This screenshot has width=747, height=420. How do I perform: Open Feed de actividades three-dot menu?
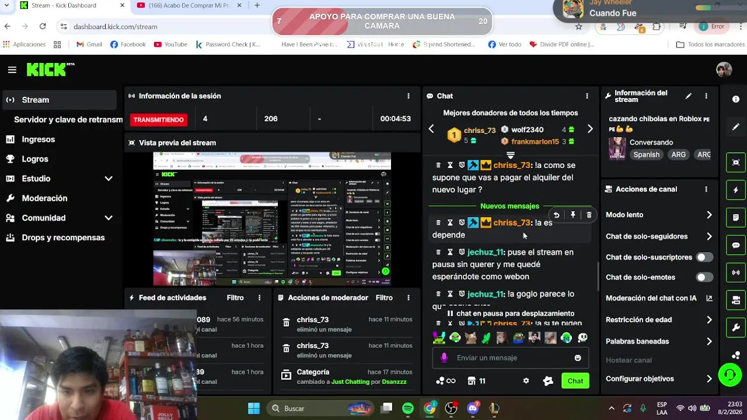tap(259, 297)
